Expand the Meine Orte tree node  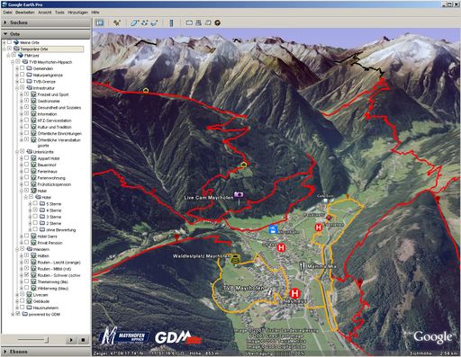tap(5, 42)
